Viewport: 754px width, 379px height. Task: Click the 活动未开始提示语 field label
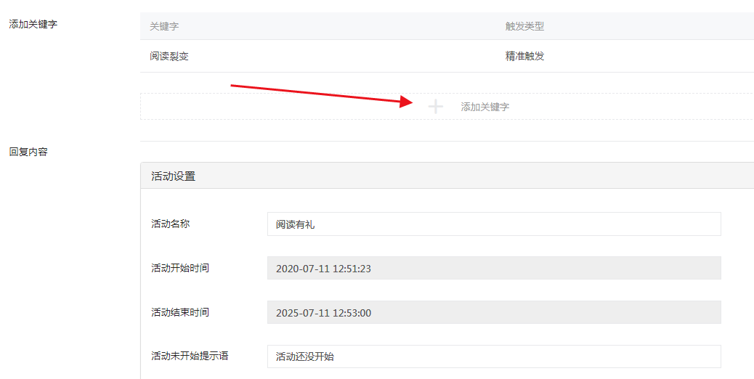[190, 356]
